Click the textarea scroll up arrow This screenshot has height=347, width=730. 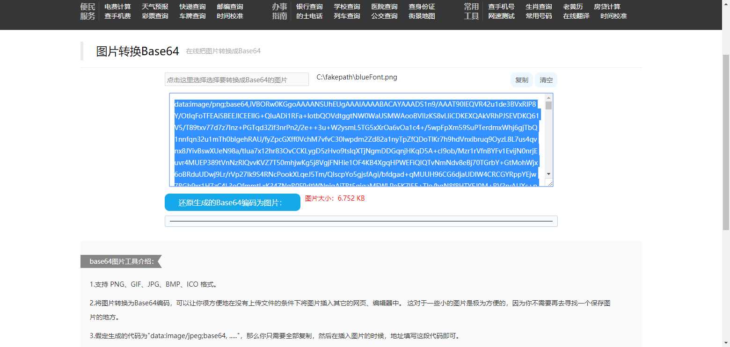click(548, 97)
